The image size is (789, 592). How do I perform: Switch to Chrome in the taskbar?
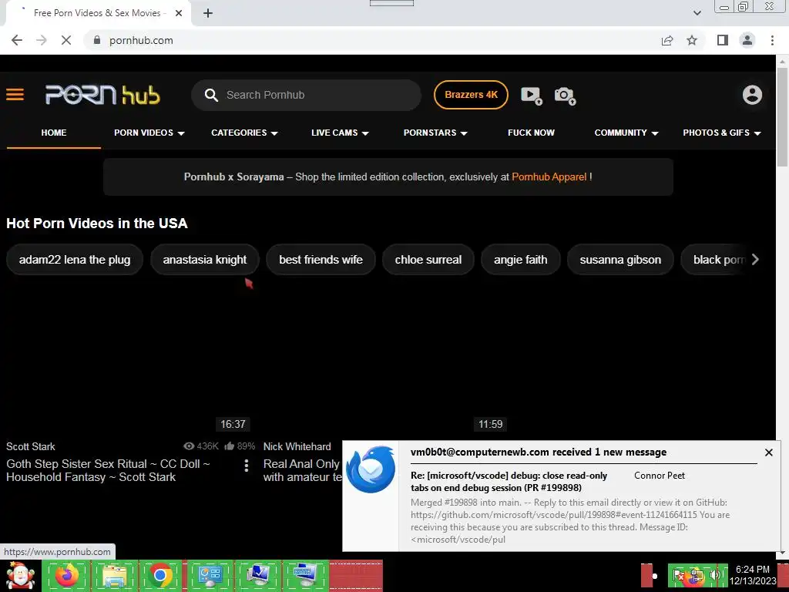(160, 576)
